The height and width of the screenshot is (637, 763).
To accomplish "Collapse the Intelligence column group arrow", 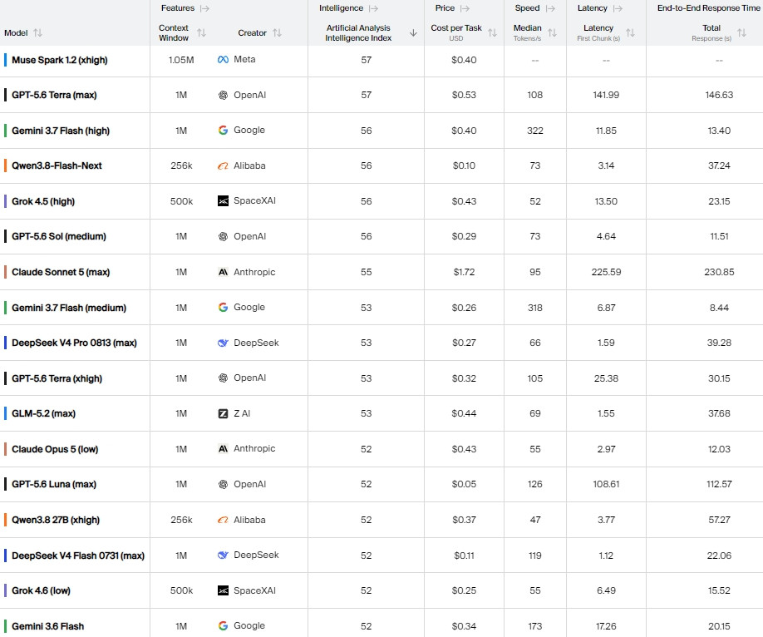I will 373,8.
